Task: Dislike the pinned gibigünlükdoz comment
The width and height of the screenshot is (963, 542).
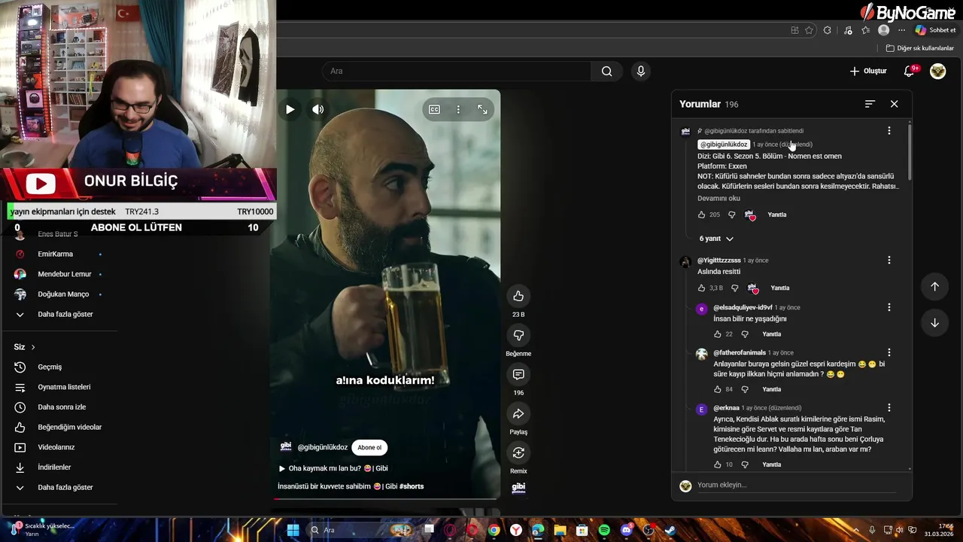Action: coord(731,215)
